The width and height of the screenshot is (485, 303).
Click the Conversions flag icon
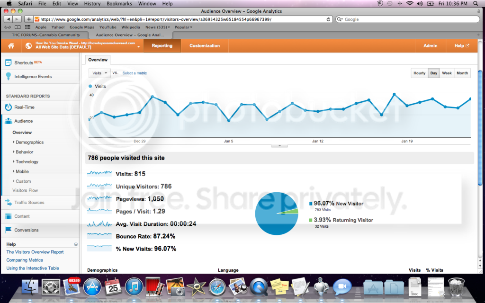coord(9,230)
